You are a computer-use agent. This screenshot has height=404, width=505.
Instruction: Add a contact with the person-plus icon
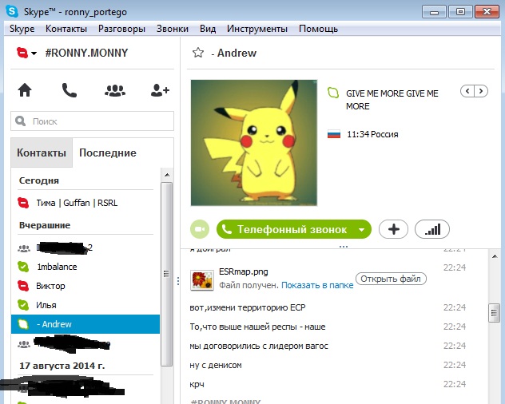(160, 90)
